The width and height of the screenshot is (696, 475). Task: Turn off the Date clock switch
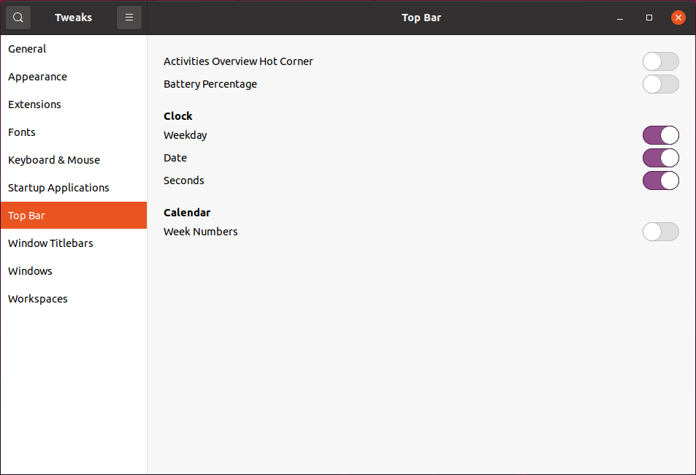pos(660,158)
